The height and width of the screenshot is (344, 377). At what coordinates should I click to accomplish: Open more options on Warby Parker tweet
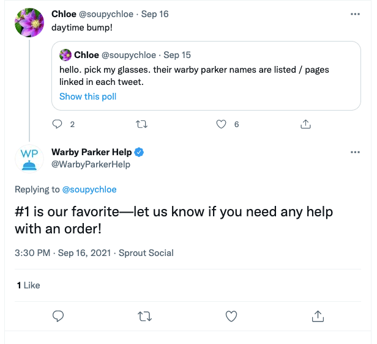pos(355,152)
